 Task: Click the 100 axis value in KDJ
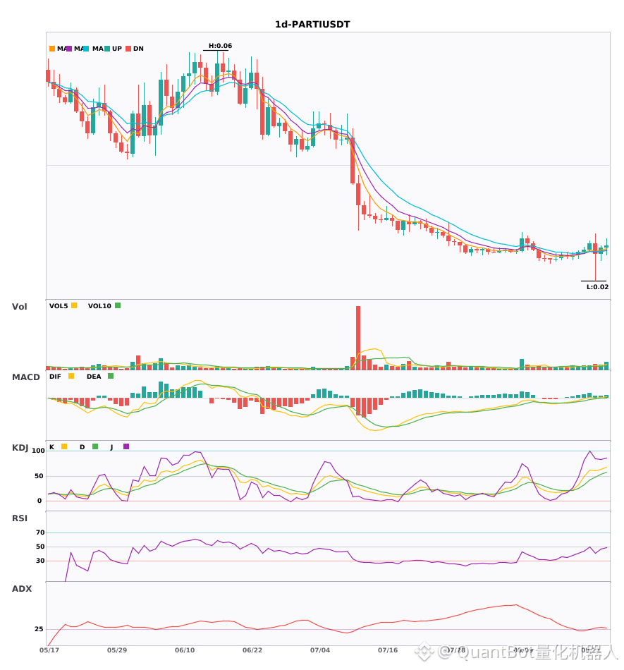(x=38, y=451)
